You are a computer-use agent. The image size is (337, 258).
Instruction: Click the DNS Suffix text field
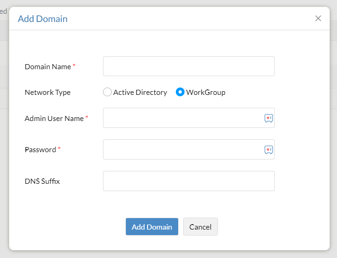[x=189, y=181]
